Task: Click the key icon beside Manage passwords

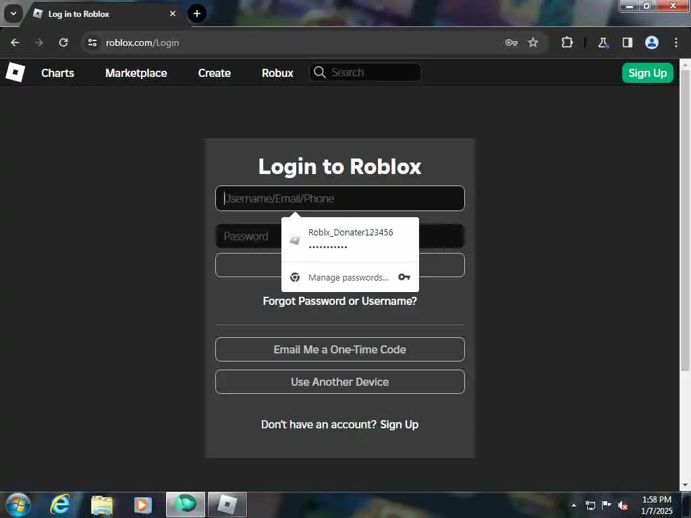Action: click(x=404, y=277)
